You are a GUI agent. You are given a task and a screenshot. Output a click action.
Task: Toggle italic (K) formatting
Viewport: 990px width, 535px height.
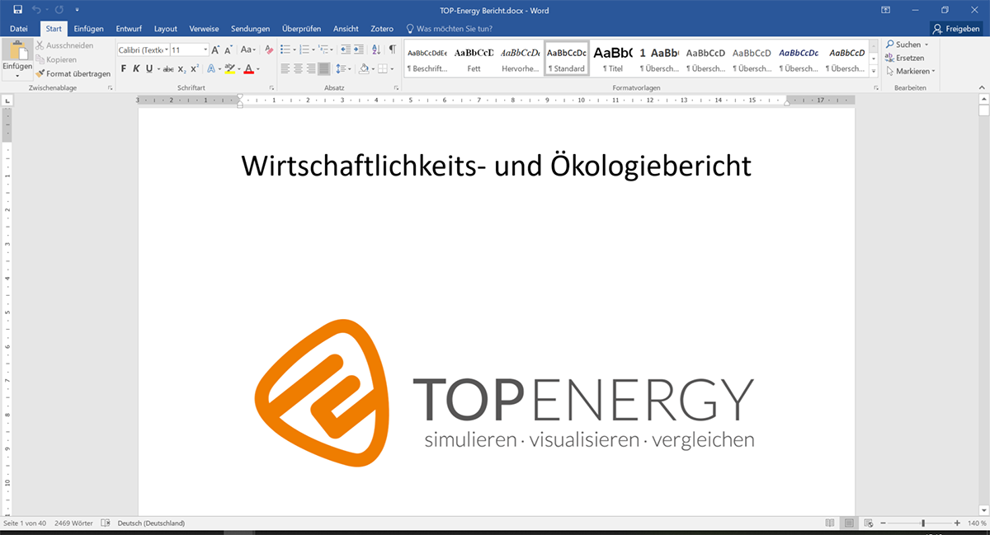[136, 69]
